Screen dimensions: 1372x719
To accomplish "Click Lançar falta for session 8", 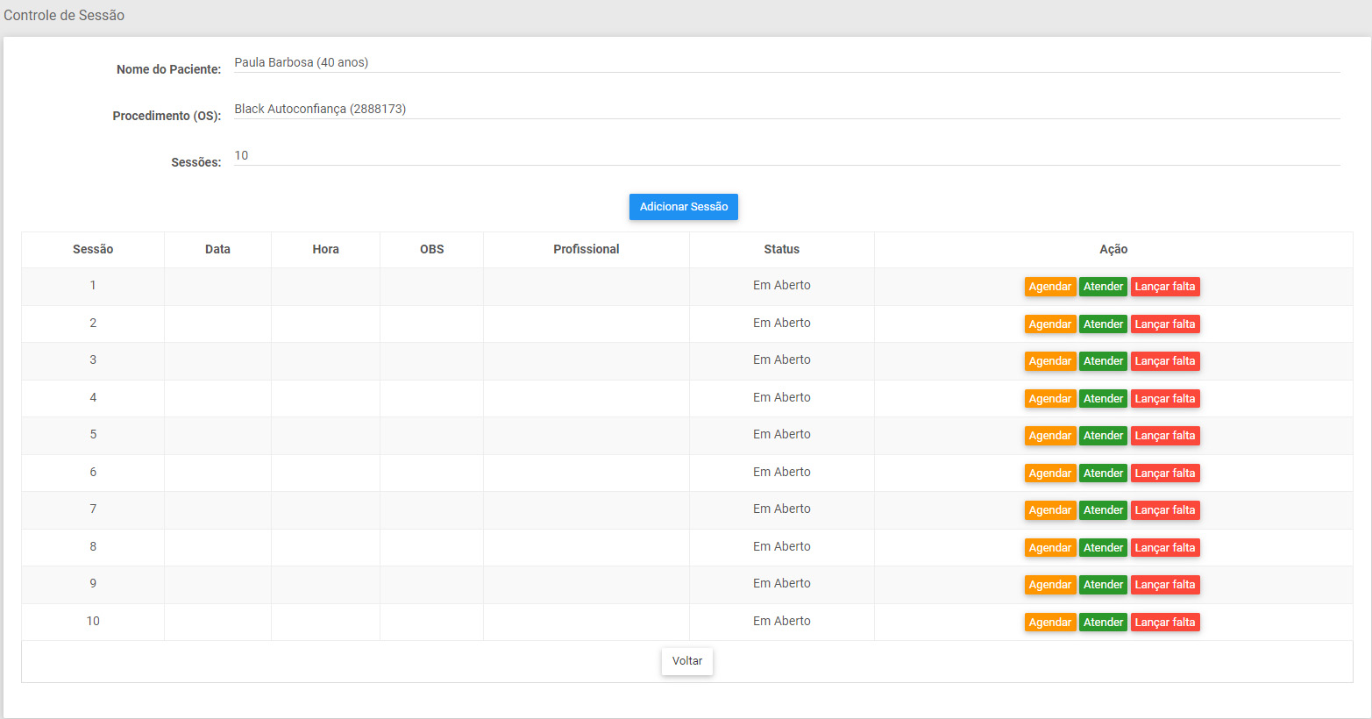I will pyautogui.click(x=1164, y=548).
